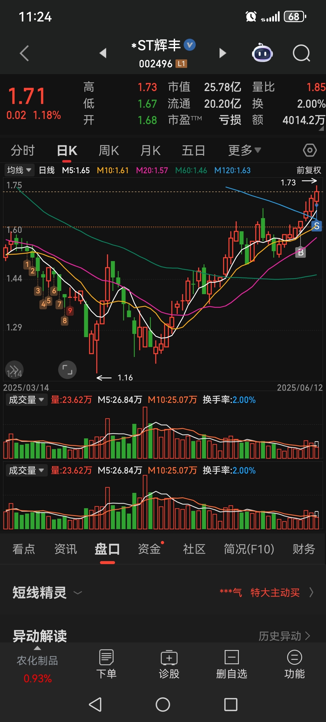This screenshot has height=722, width=326.
Task: Expand chart with double-arrow icon
Action: click(14, 369)
